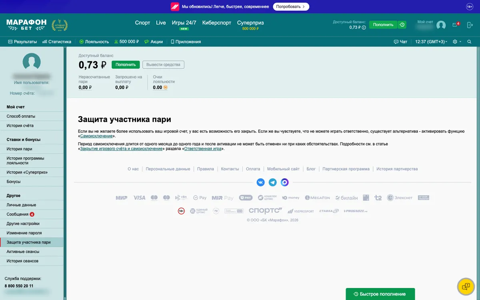480x300 pixels.
Task: Open Акции in the sub-navigation
Action: 154,42
